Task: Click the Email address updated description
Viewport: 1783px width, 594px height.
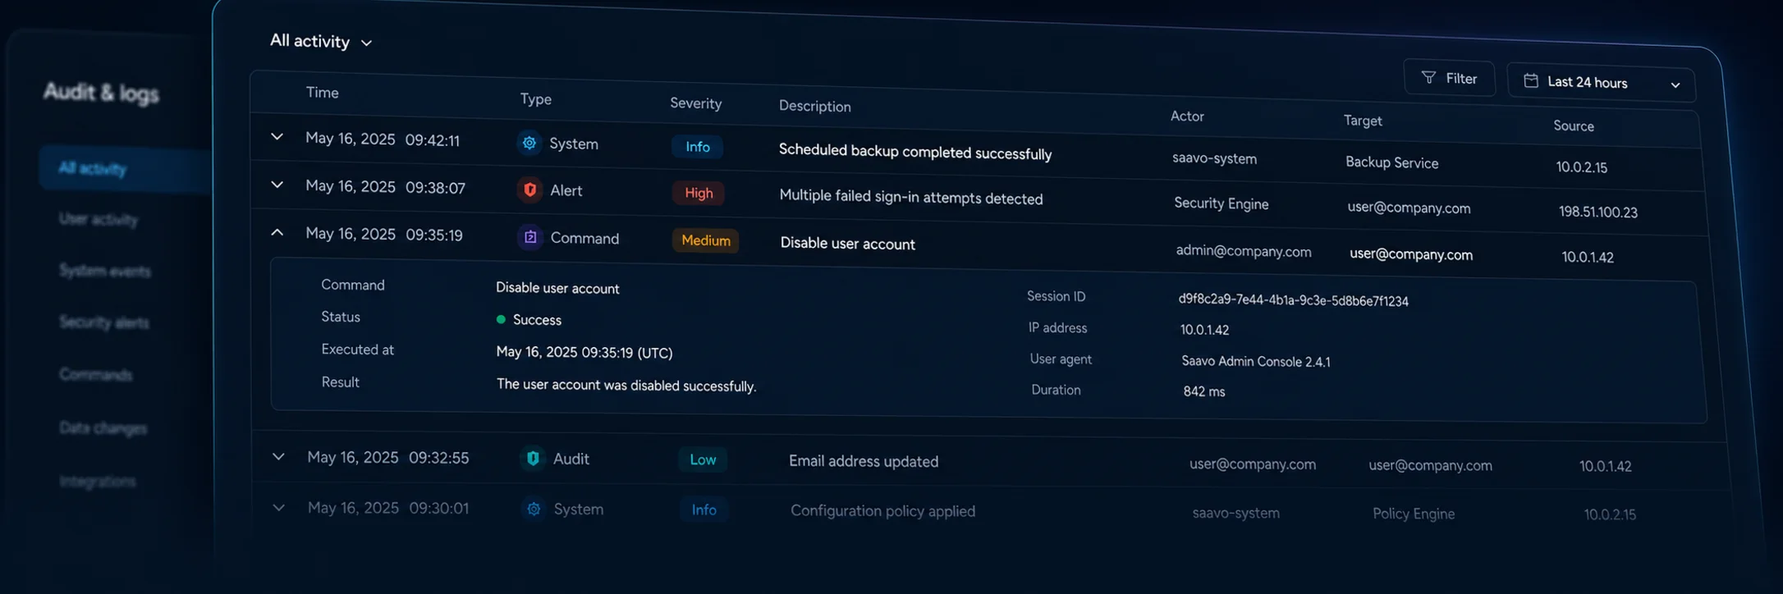Action: (x=864, y=461)
